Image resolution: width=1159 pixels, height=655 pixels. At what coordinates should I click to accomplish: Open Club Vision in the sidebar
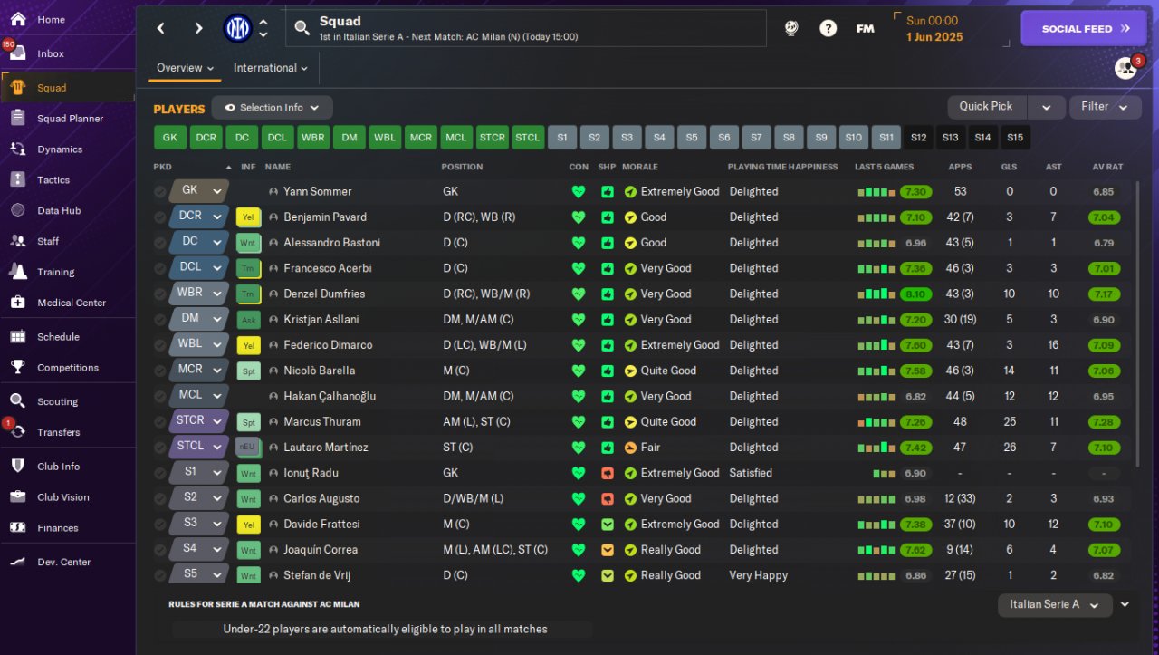68,497
